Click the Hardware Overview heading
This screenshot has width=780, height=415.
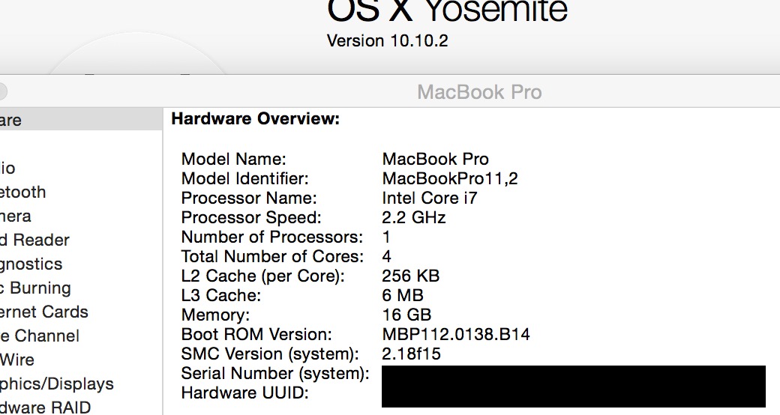click(256, 118)
